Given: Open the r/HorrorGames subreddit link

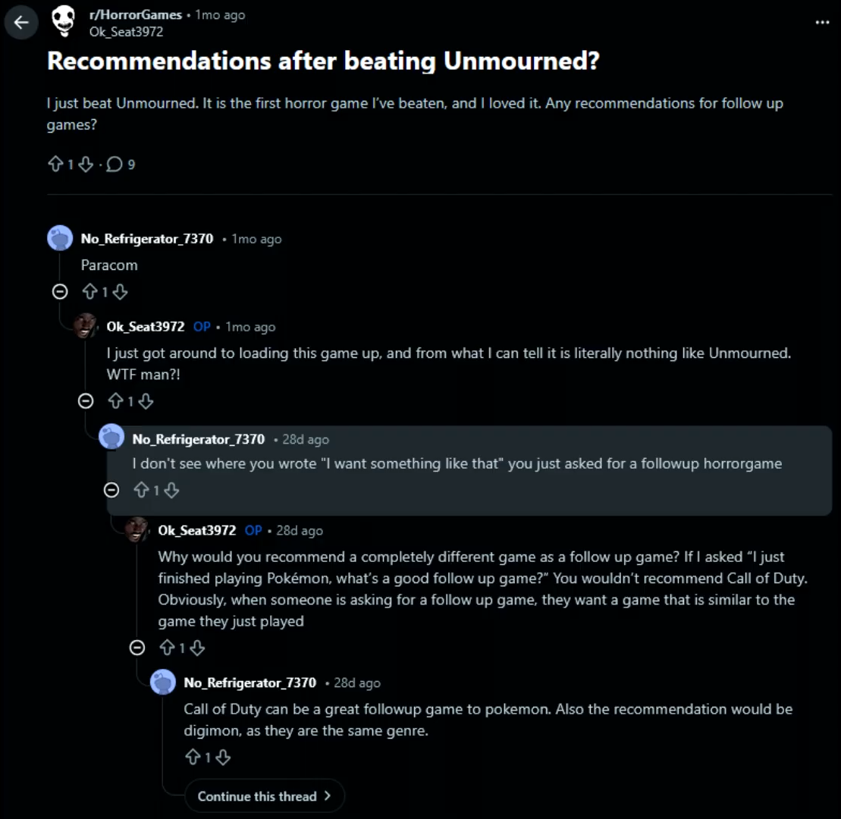Looking at the screenshot, I should [136, 14].
